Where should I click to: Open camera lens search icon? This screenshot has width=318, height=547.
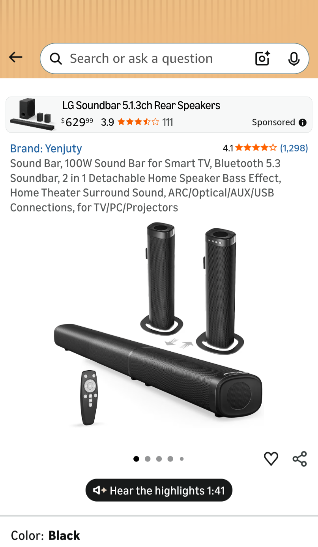click(262, 58)
